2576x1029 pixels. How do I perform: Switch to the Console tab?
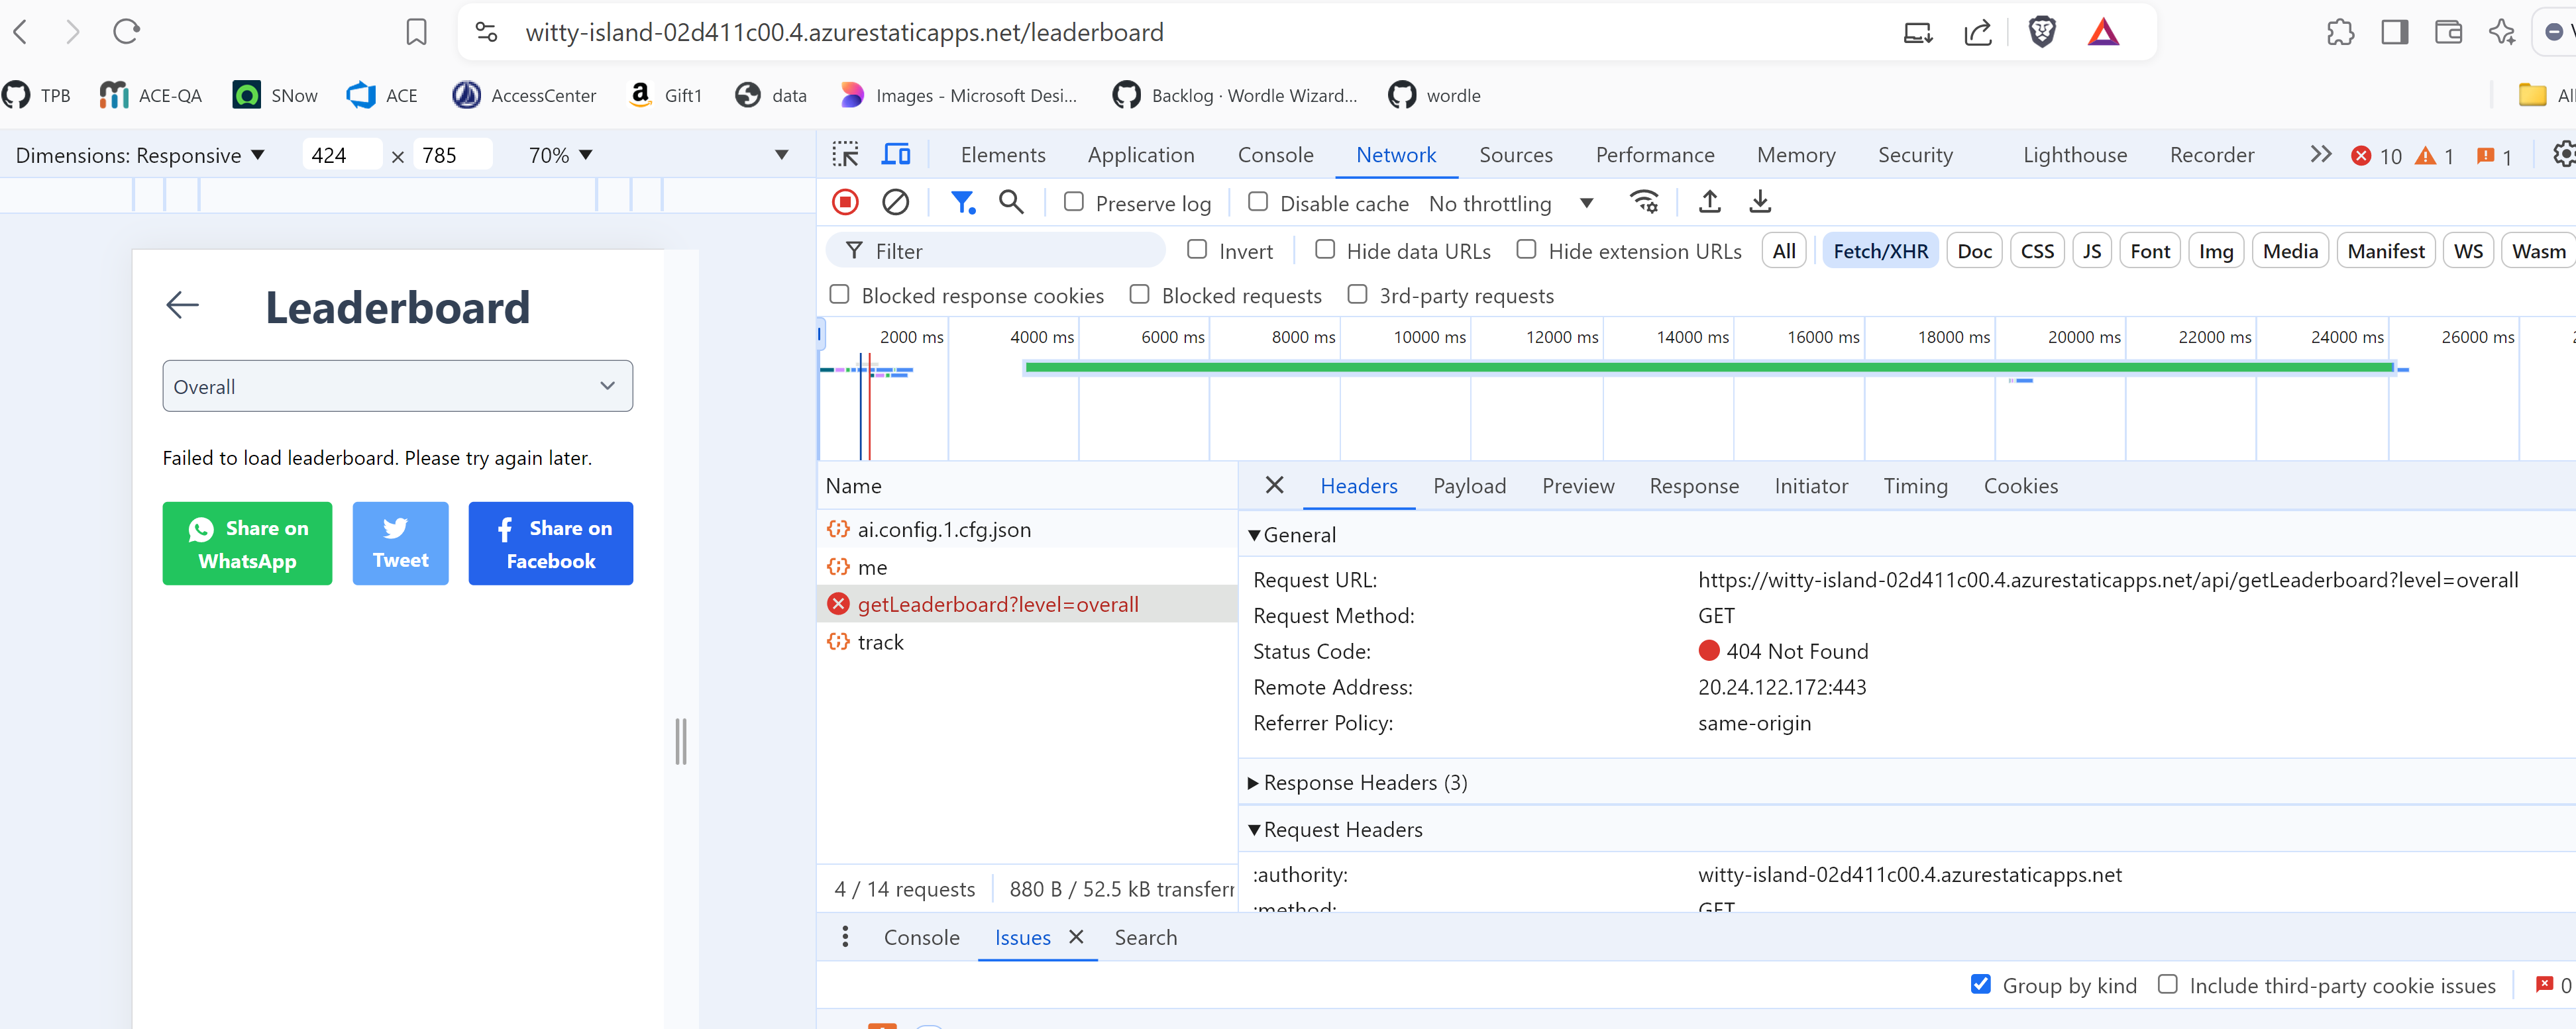(x=1275, y=155)
